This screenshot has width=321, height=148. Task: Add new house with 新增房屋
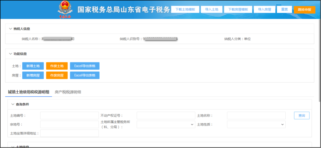pos(33,75)
